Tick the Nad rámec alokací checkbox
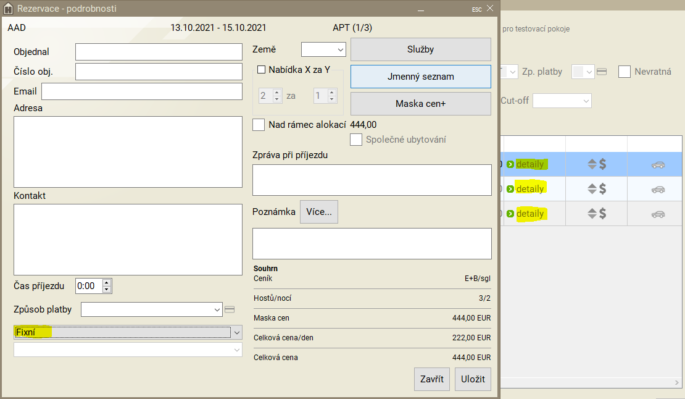This screenshot has height=399, width=685. [x=259, y=125]
